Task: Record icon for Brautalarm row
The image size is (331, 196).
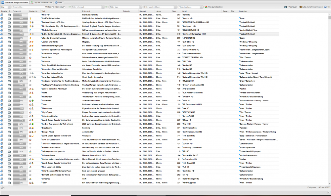Action: 9,128
